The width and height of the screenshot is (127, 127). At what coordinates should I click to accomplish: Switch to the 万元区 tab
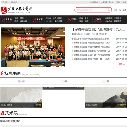(105, 81)
